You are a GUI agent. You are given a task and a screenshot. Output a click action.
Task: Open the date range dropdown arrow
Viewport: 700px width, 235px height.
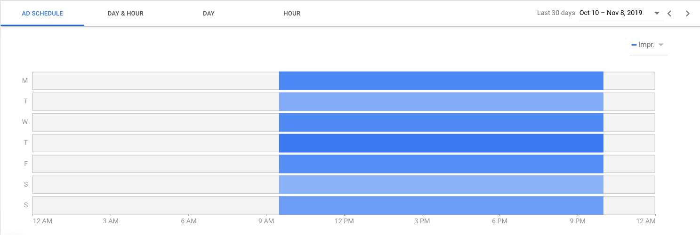coord(657,13)
